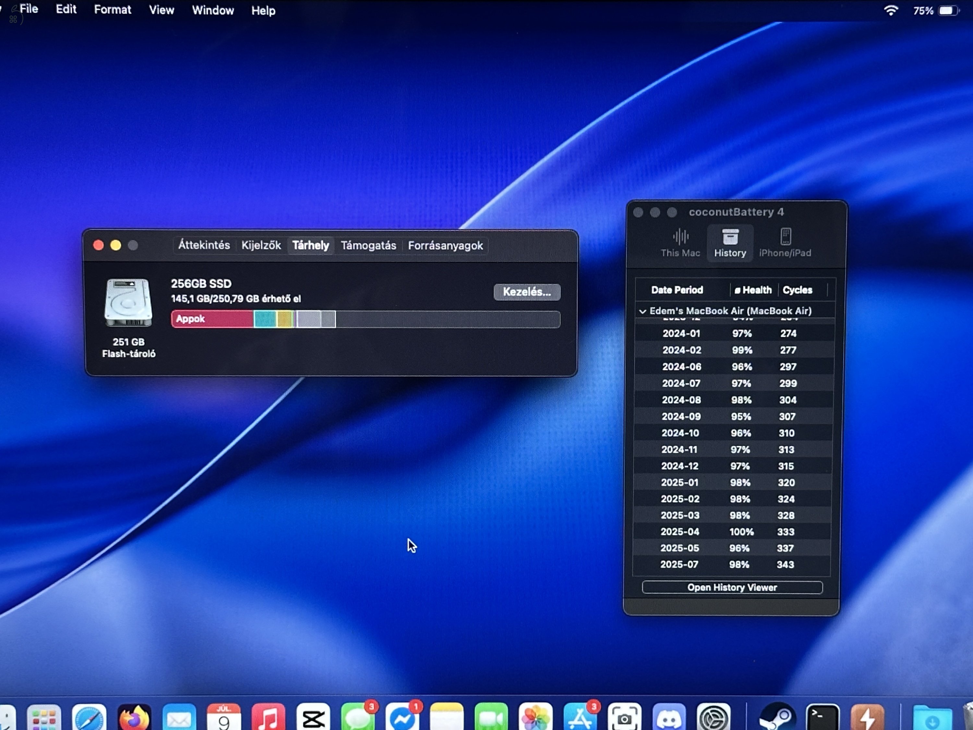
Task: Select the 2025-04 row showing 100% health
Action: pyautogui.click(x=732, y=531)
